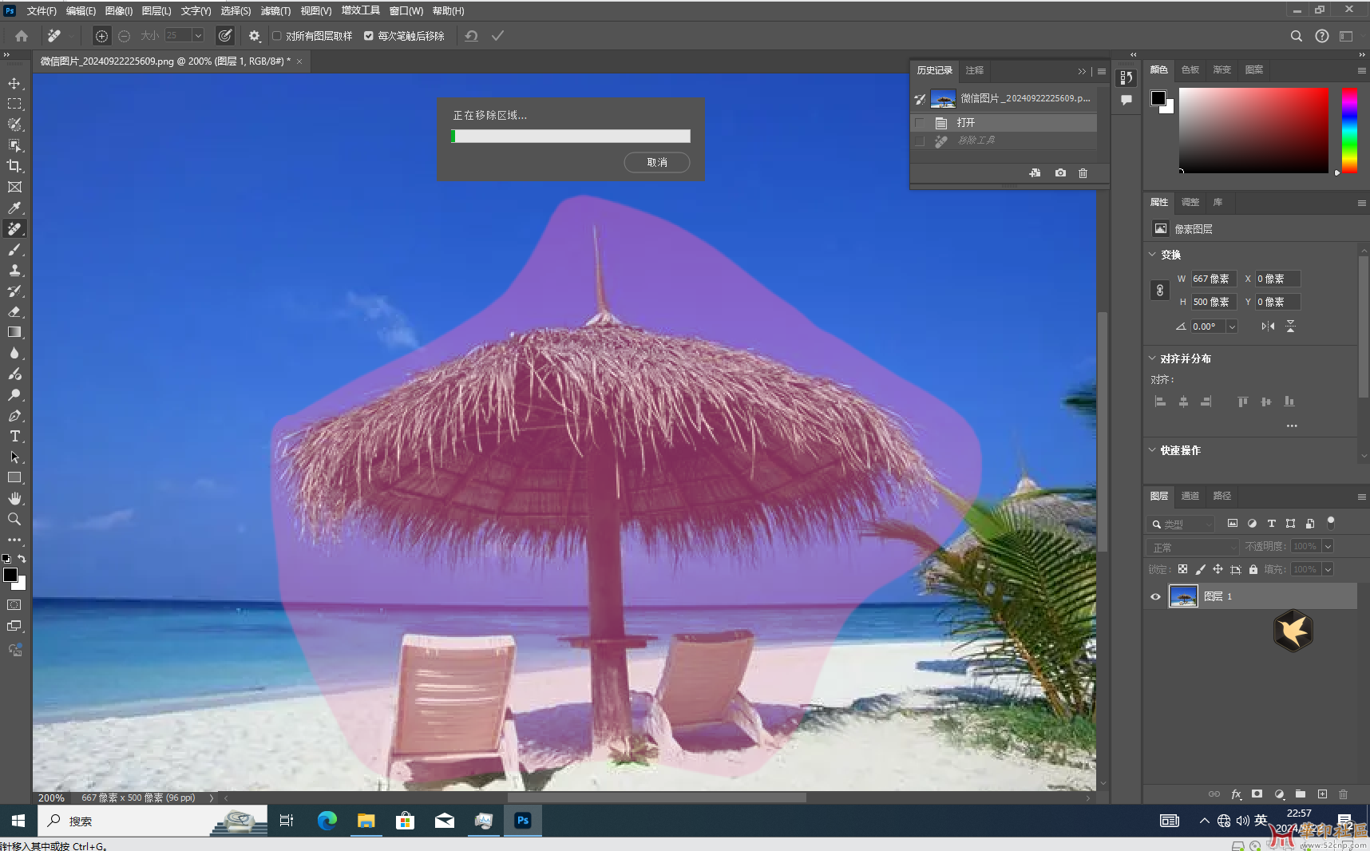Add a layer mask icon

click(1257, 794)
